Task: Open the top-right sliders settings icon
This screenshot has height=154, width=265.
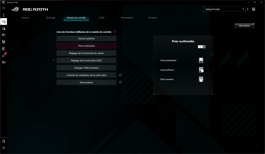Action: click(254, 9)
